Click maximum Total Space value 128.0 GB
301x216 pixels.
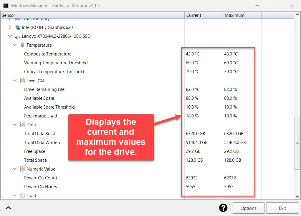pos(232,160)
